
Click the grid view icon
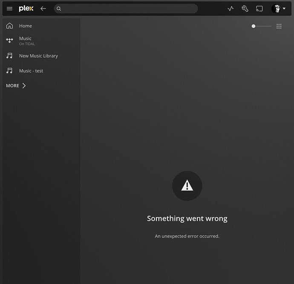279,26
